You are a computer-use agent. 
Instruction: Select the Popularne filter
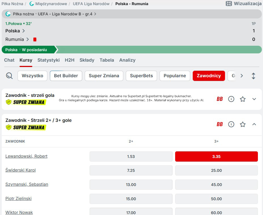[x=175, y=76]
